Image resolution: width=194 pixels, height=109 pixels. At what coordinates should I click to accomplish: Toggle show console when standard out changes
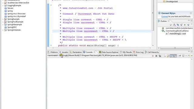[x=171, y=56]
